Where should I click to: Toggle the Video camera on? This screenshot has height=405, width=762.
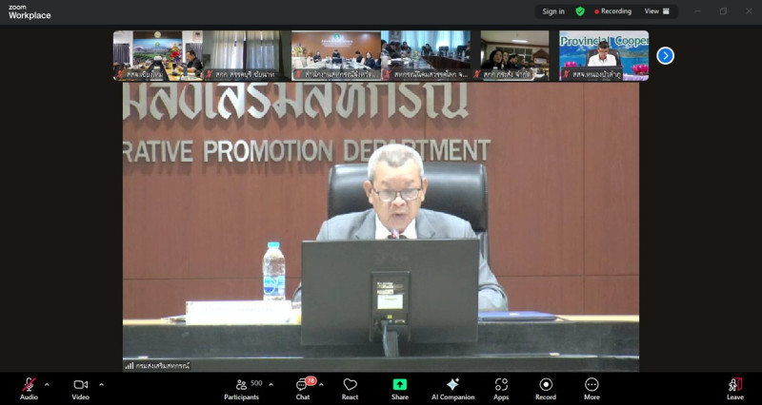tap(80, 385)
